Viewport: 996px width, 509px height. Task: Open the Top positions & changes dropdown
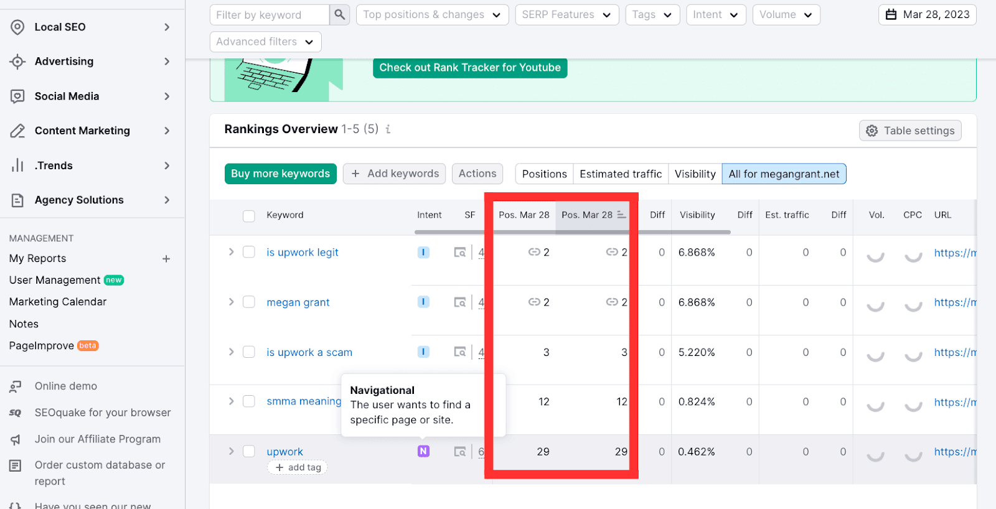coord(432,14)
